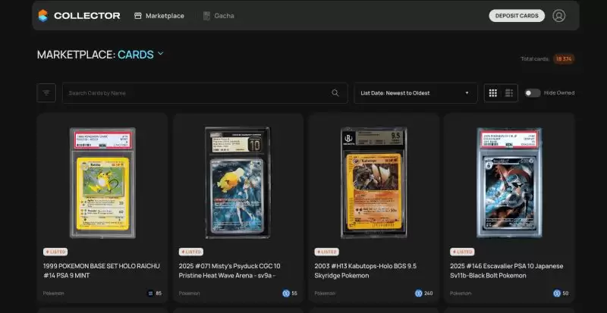Click the Listed badge on Kabutops card
The height and width of the screenshot is (313, 607).
(326, 252)
